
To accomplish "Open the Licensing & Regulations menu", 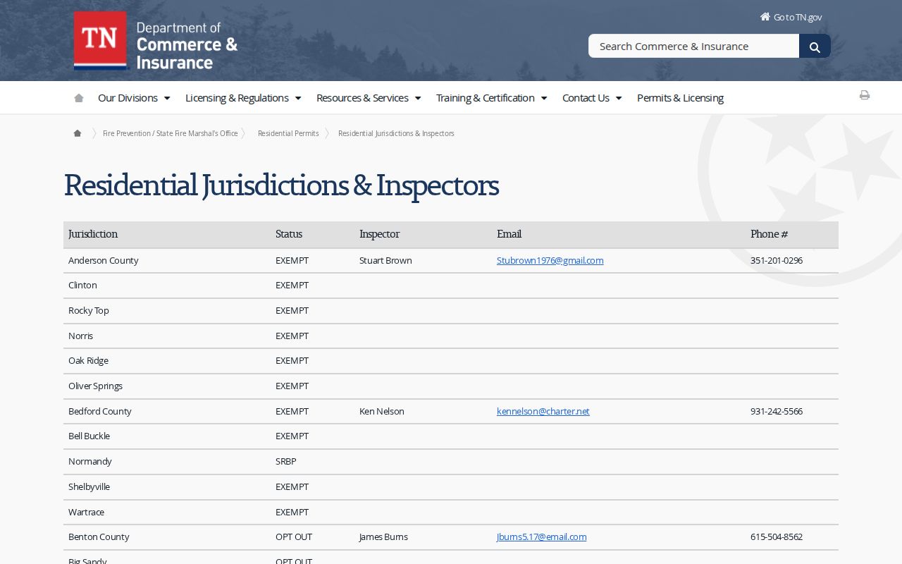I will 237,98.
